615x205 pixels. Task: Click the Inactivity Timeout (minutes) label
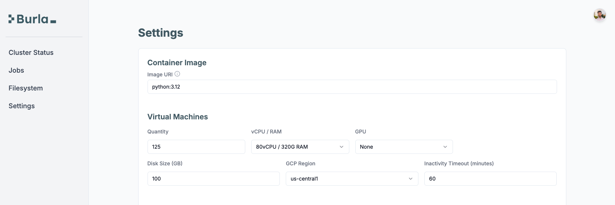point(459,163)
